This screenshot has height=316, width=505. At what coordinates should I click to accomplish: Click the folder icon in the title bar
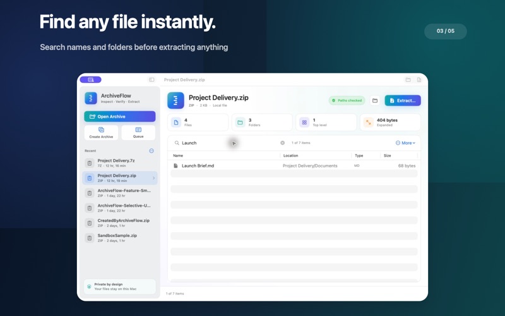click(x=408, y=80)
